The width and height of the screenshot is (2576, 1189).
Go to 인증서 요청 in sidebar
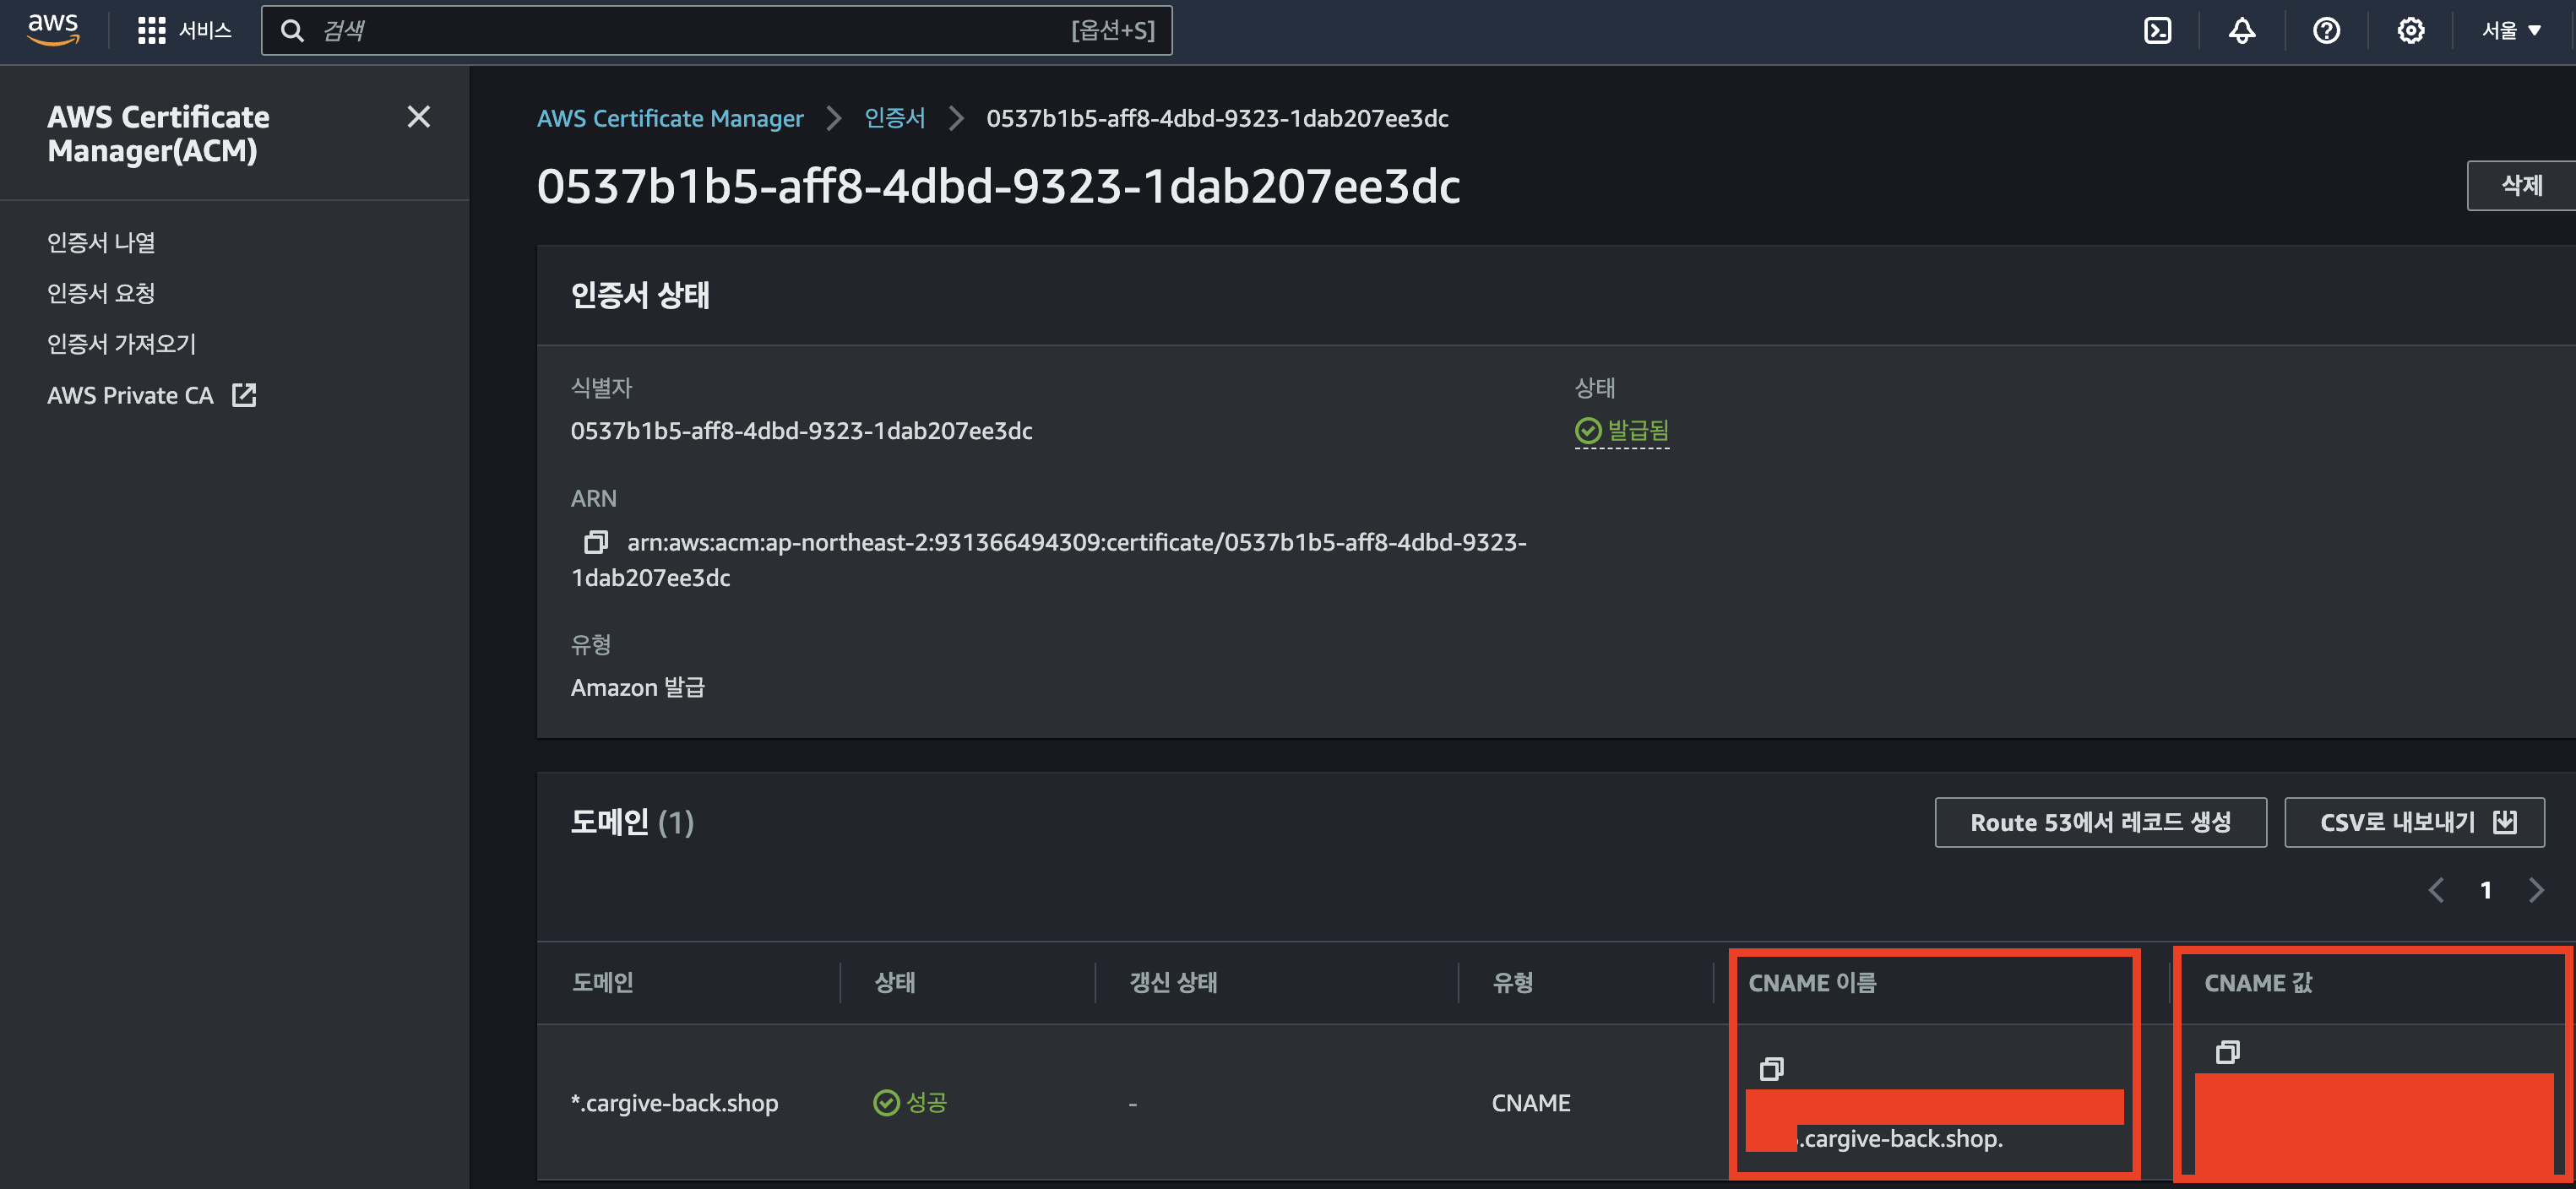click(101, 293)
